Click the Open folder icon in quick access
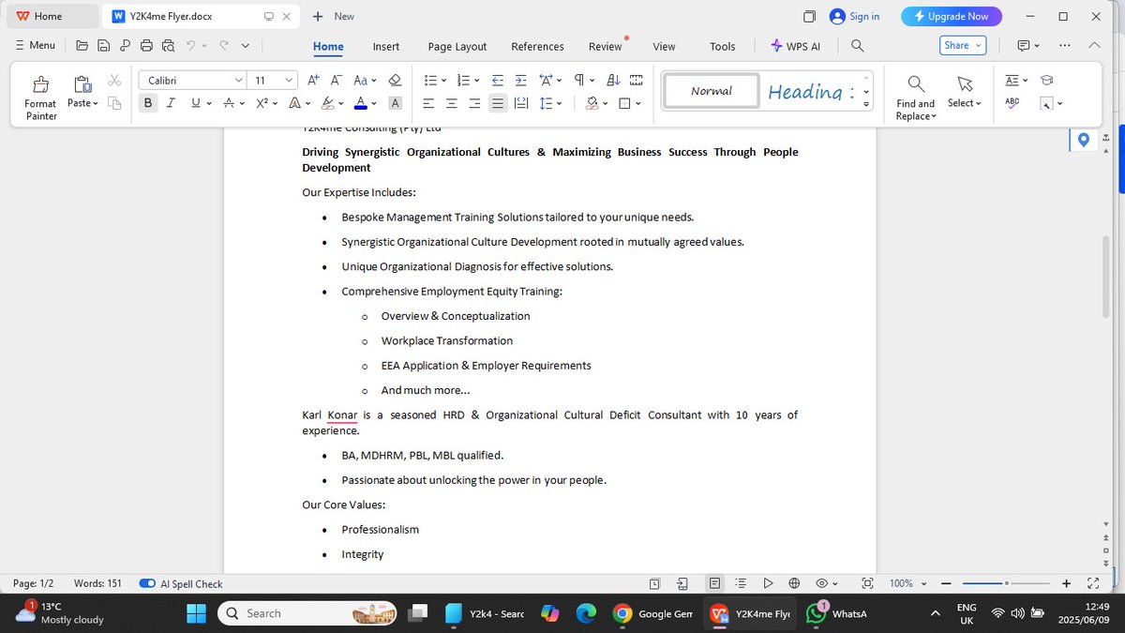 82,45
